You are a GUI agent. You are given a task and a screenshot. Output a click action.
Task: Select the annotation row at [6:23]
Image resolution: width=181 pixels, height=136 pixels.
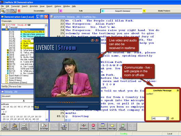click(x=27, y=32)
